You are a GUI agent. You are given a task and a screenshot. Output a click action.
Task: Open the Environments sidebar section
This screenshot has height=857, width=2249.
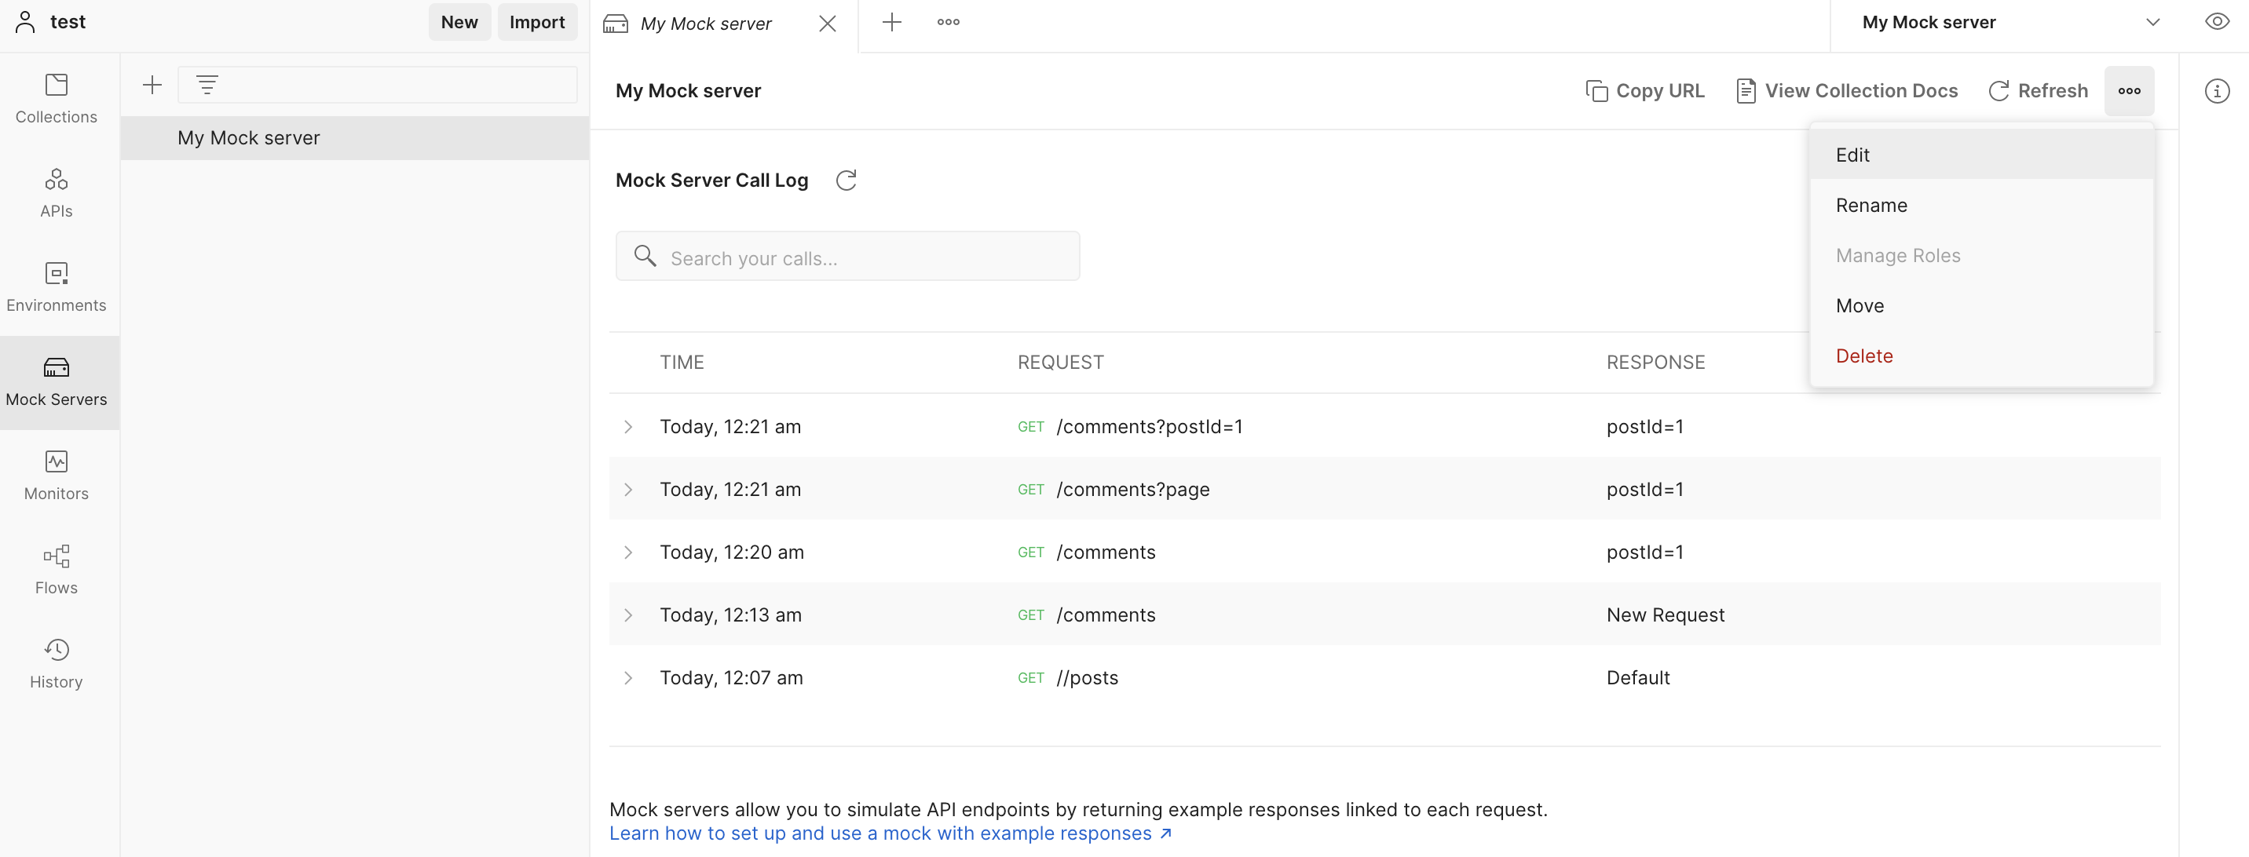tap(56, 286)
